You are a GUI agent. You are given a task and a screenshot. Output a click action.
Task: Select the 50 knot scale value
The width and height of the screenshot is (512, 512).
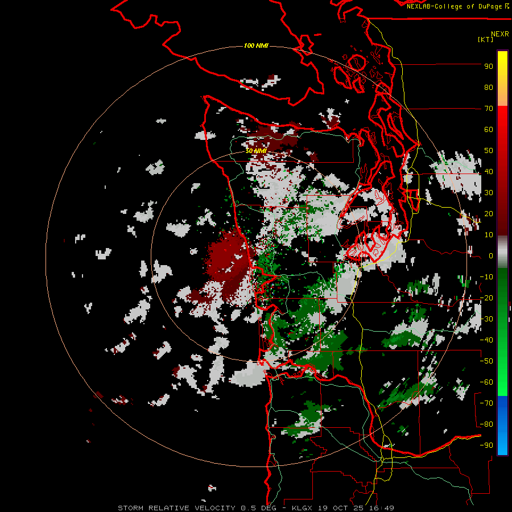pyautogui.click(x=489, y=151)
